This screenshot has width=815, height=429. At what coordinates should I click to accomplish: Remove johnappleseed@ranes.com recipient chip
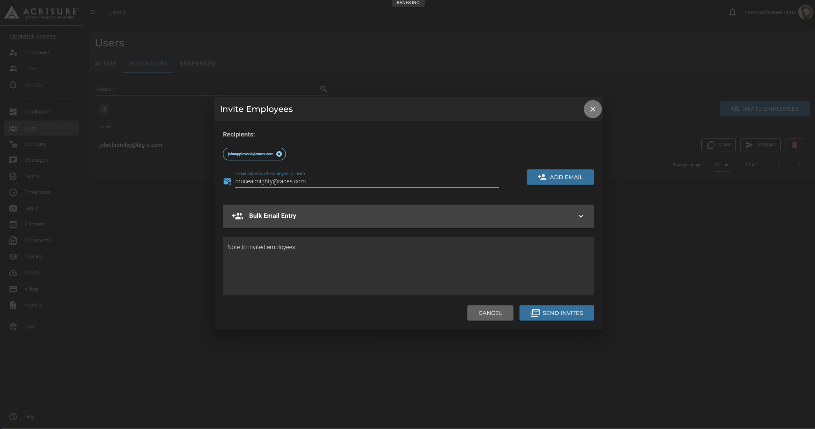279,154
